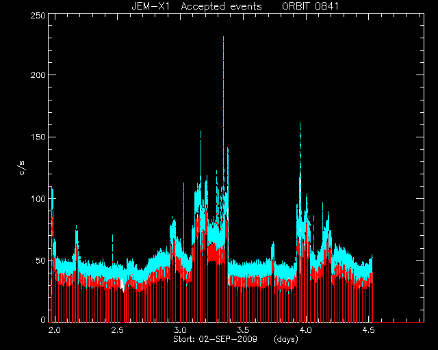This screenshot has height=350, width=438.
Task: Click the 200 y-axis tick label
Action: (x=38, y=75)
